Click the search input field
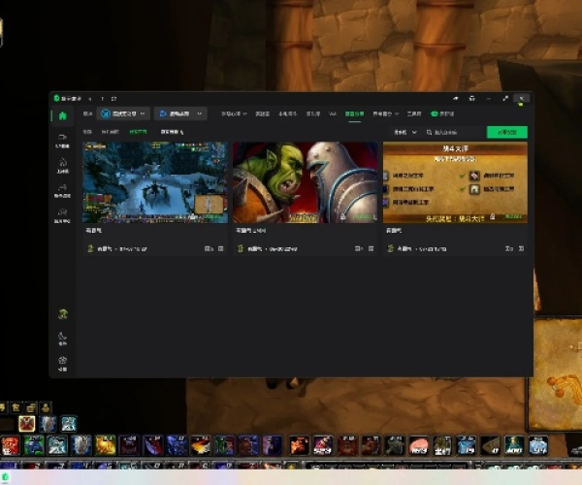This screenshot has width=582, height=485. coord(454,132)
